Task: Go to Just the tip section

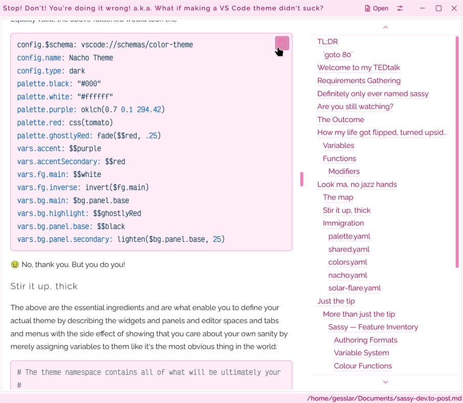Action: 336,301
